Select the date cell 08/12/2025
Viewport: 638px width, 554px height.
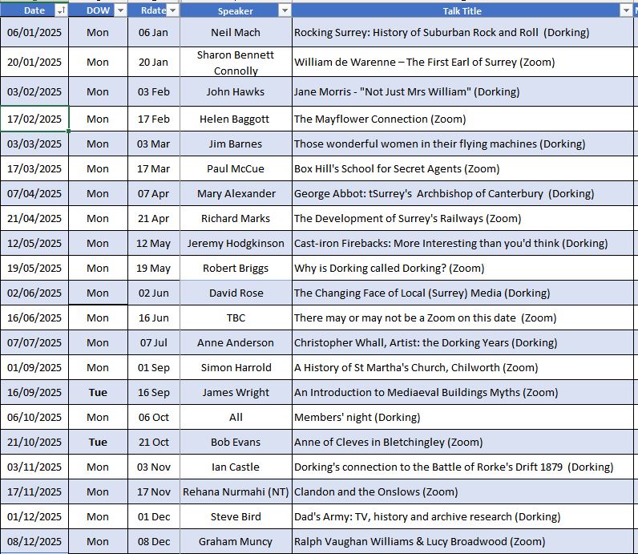click(34, 542)
